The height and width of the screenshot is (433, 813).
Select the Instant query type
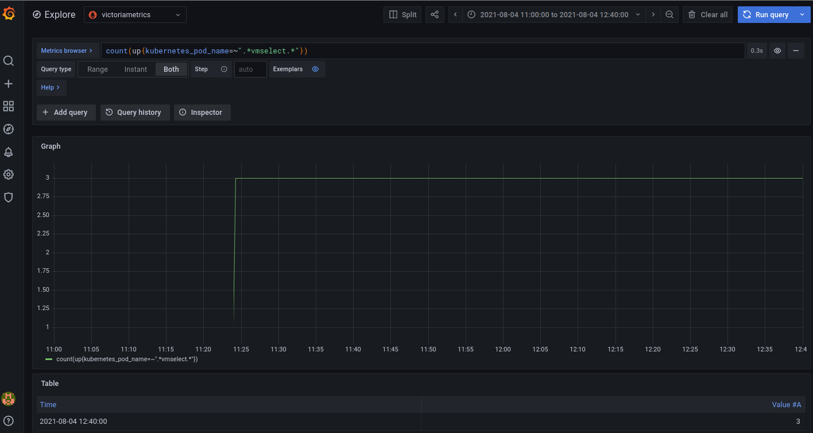(135, 69)
